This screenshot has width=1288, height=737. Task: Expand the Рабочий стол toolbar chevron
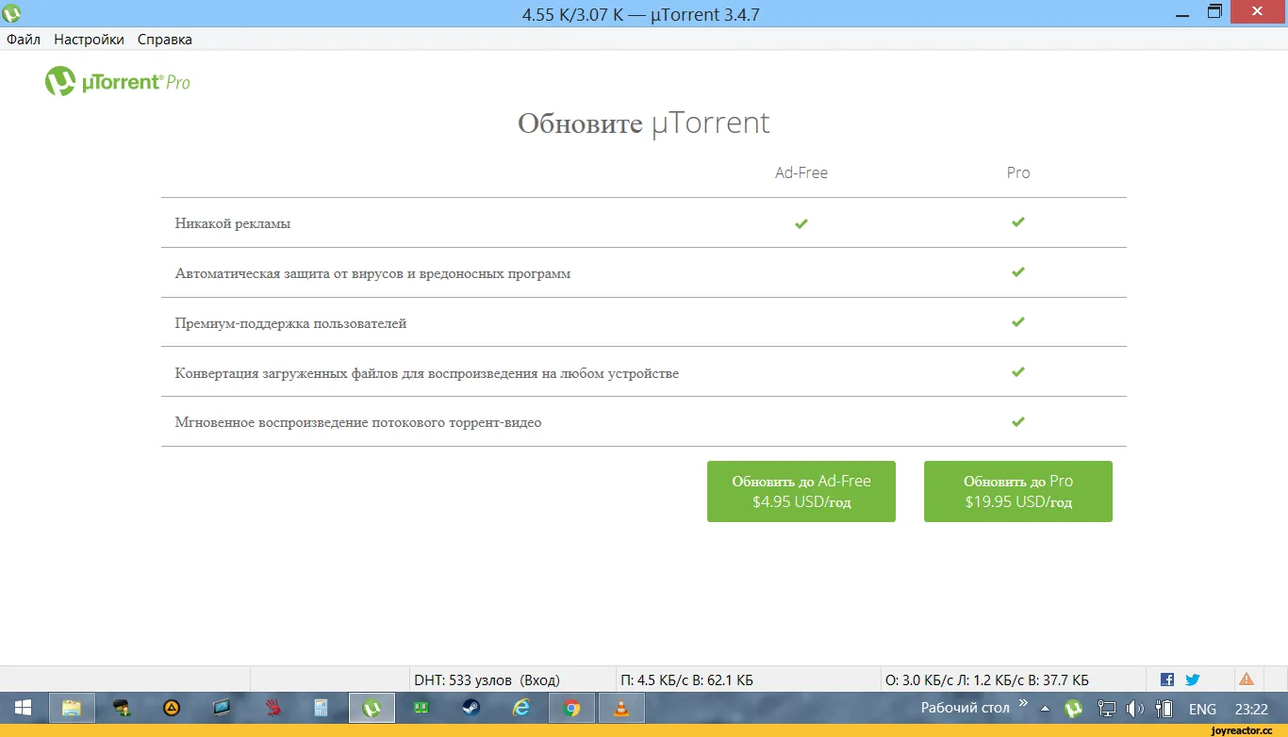point(1024,703)
